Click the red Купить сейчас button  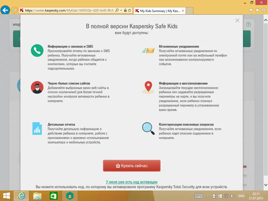(x=132, y=166)
